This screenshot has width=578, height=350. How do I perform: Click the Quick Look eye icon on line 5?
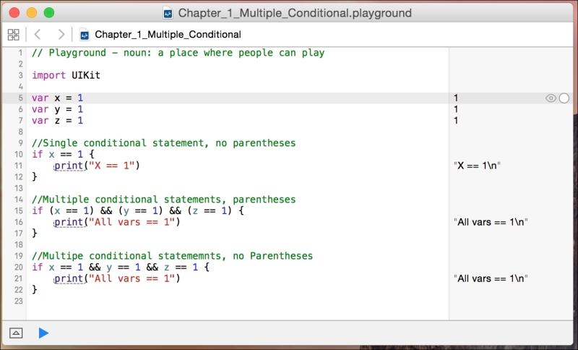click(551, 98)
